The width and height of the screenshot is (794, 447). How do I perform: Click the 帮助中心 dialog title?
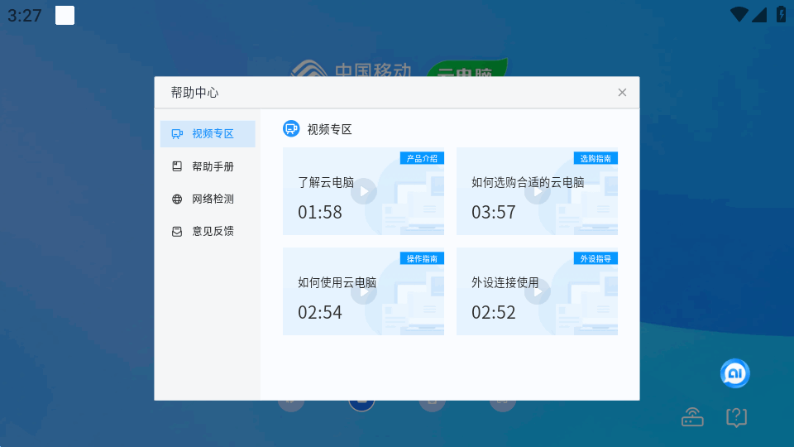point(194,92)
